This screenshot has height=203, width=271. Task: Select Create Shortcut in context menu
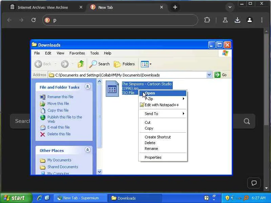tap(163, 137)
